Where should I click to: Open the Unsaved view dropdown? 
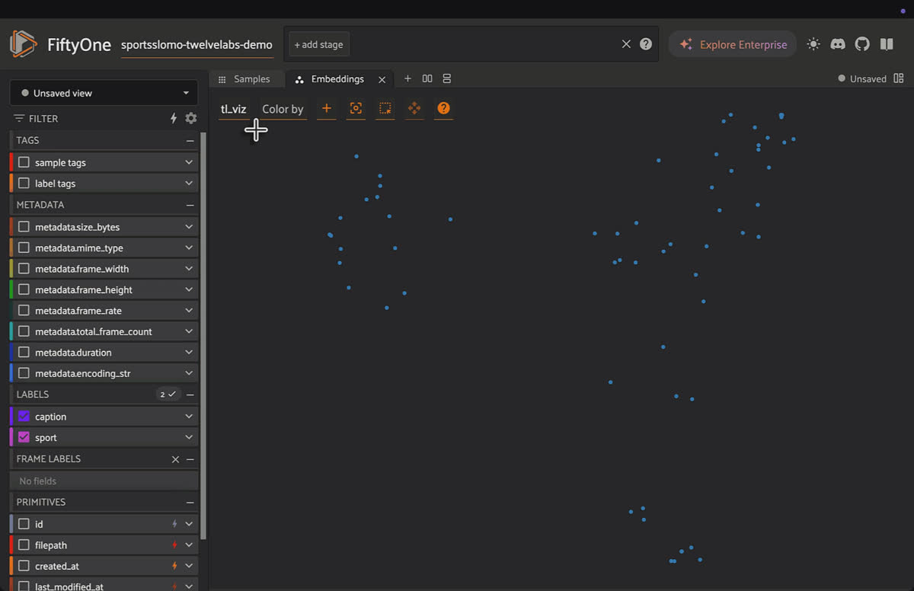(104, 93)
